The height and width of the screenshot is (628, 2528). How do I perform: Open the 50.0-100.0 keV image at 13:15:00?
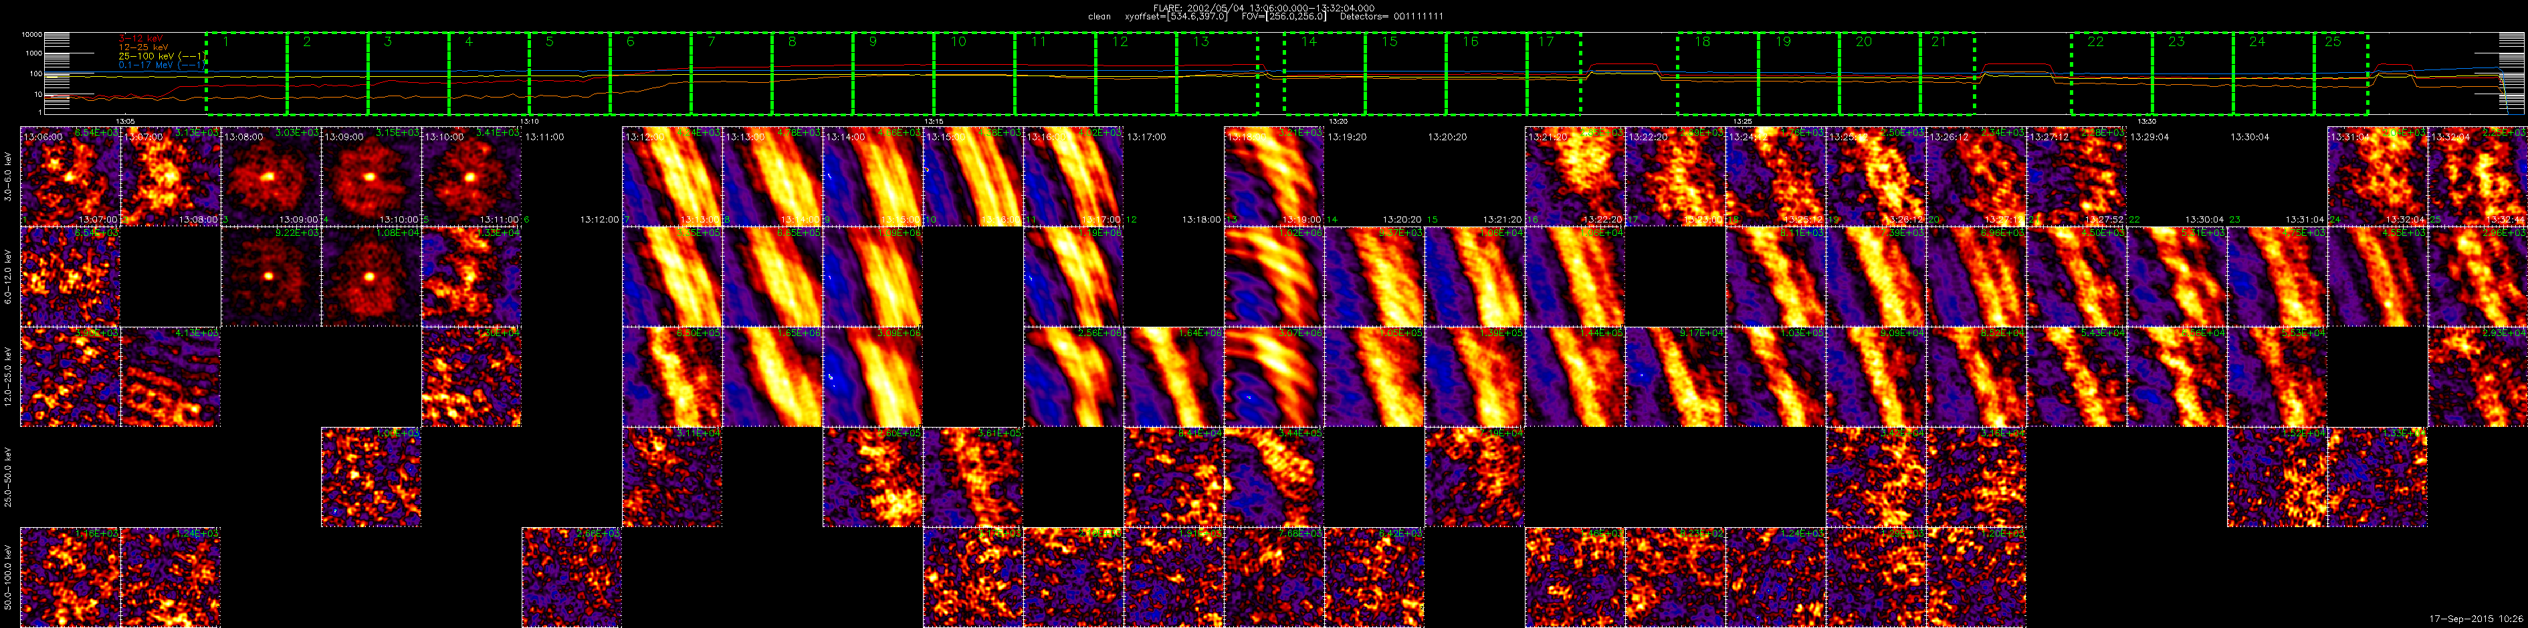point(972,578)
